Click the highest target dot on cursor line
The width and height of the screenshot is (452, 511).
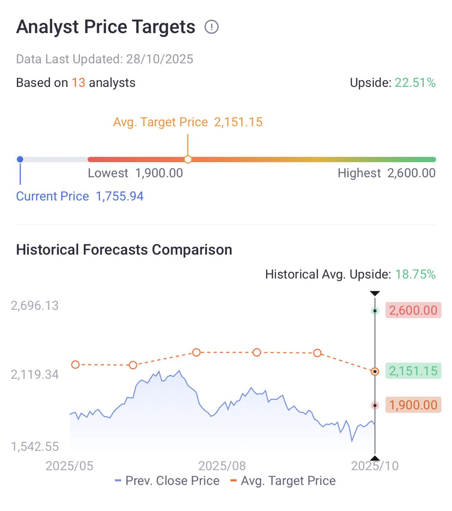[375, 311]
